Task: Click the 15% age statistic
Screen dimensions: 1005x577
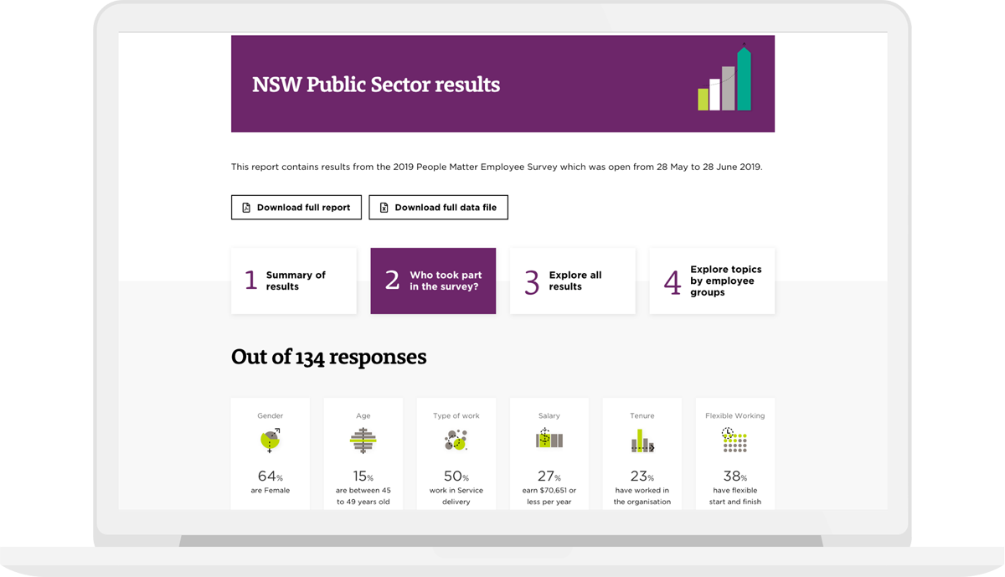Action: 363,477
